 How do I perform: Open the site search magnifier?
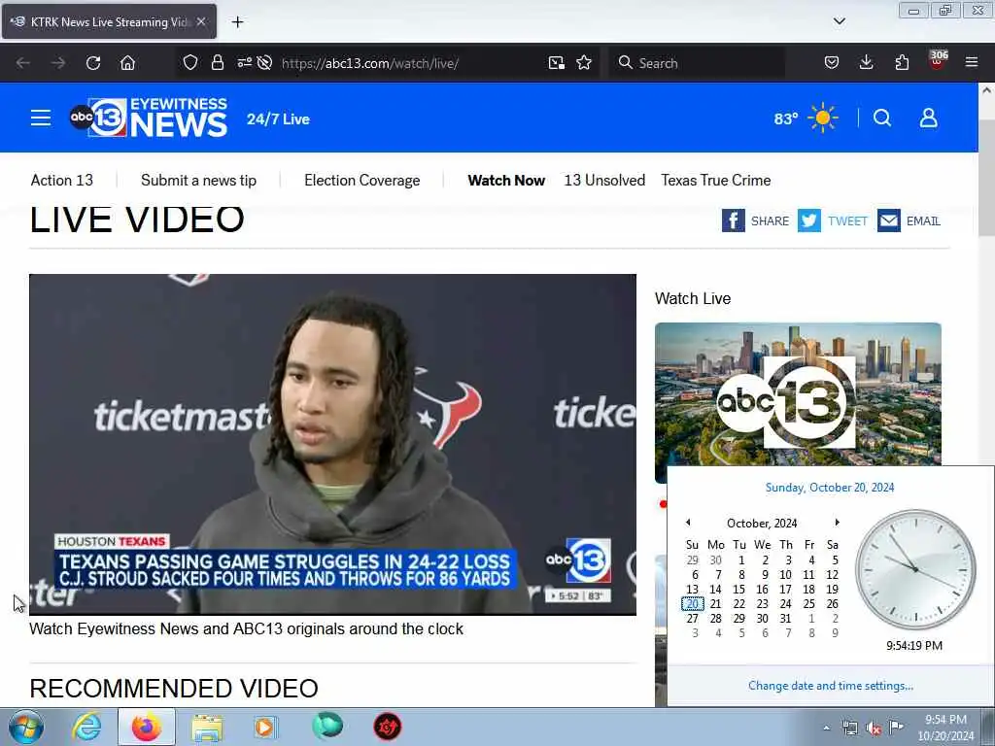pyautogui.click(x=882, y=118)
